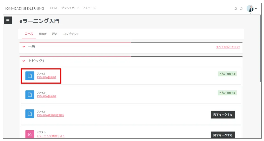Image resolution: width=264 pixels, height=141 pixels.
Task: Click the IOMAGA動画01 file icon
Action: click(x=30, y=76)
